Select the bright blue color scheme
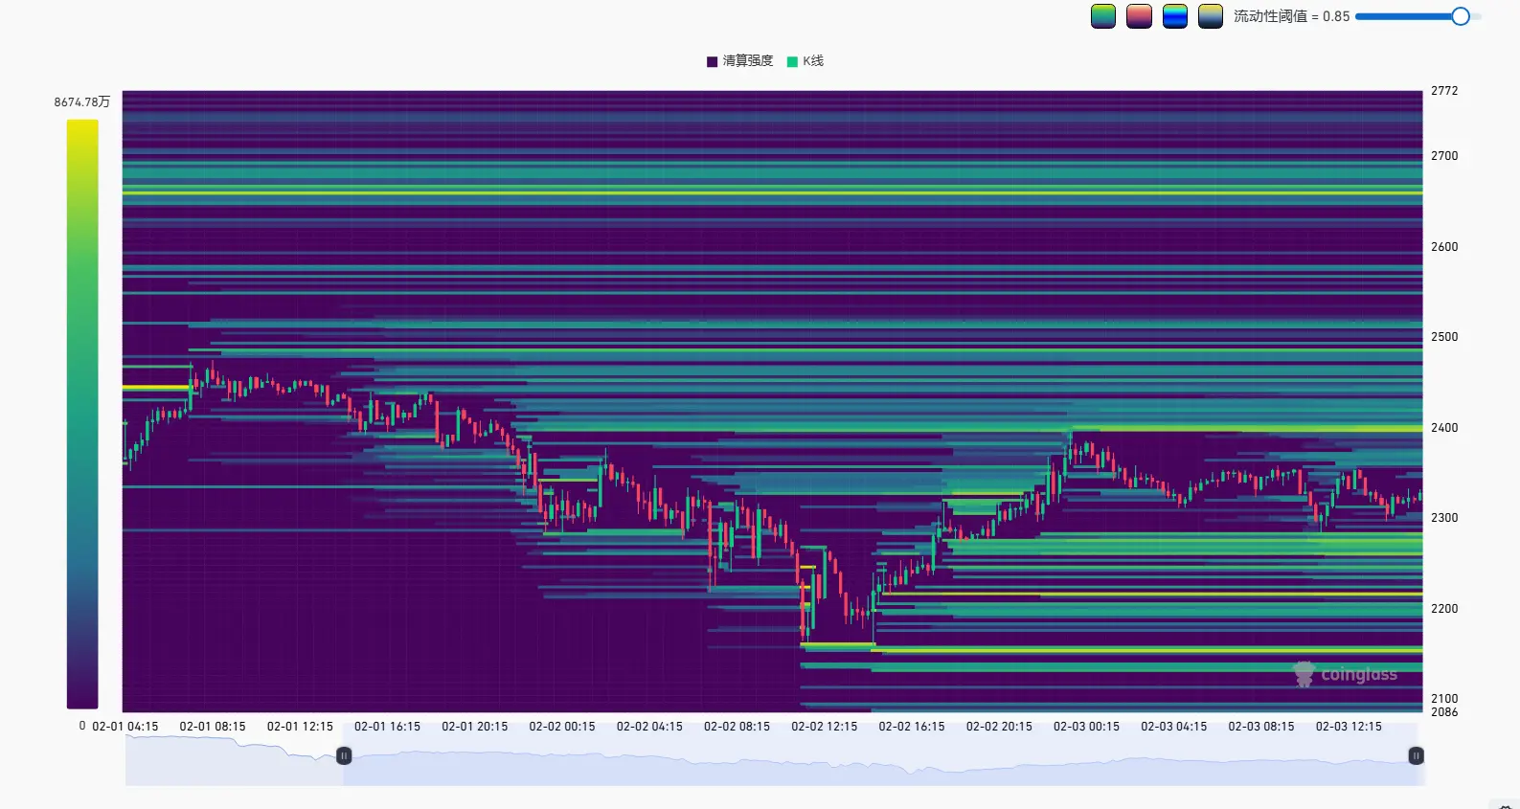This screenshot has height=809, width=1520. coord(1175,16)
